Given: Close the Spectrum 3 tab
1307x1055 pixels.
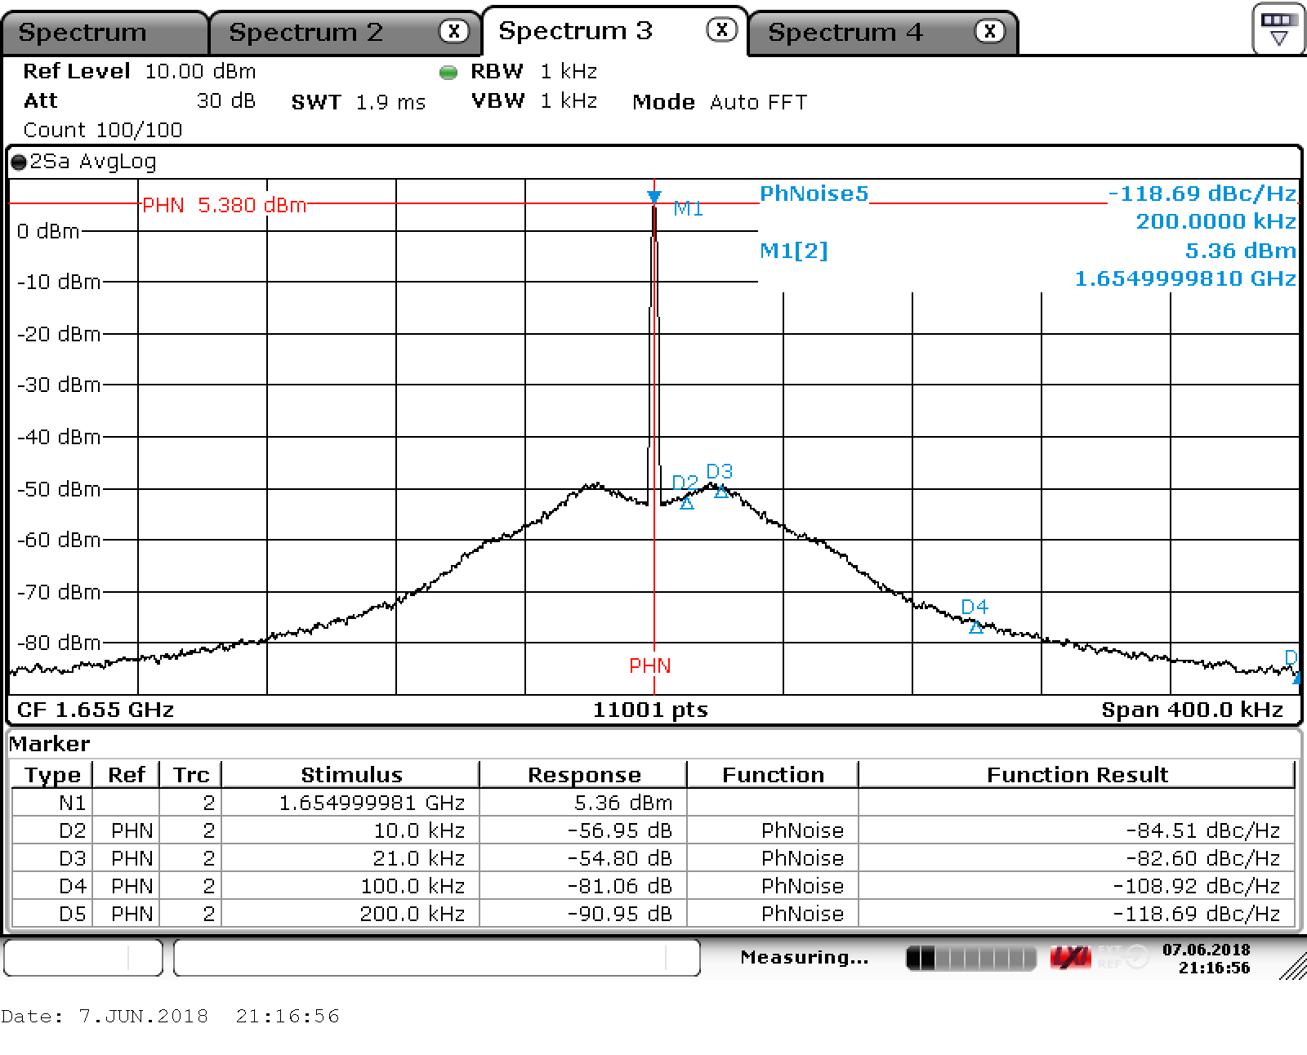Looking at the screenshot, I should coord(721,30).
